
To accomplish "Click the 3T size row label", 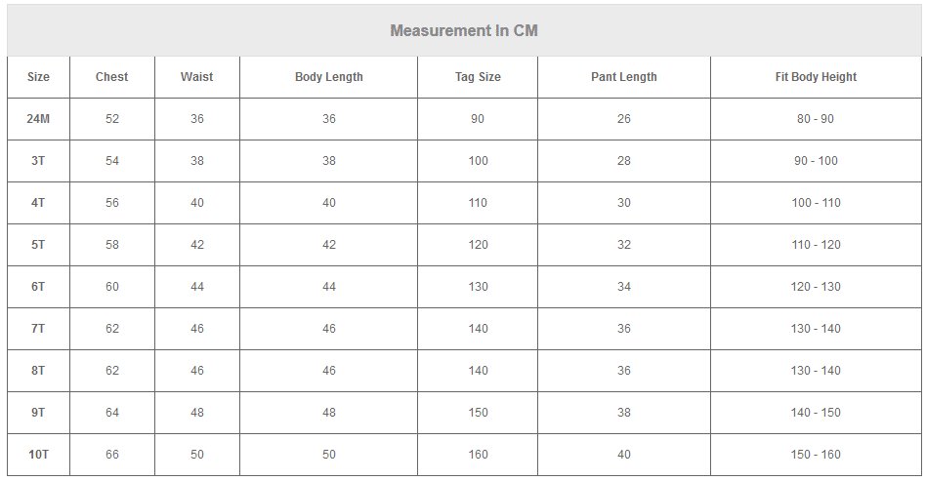I will pos(38,161).
